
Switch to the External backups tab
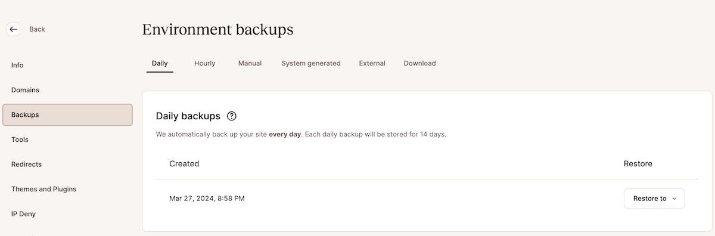[x=372, y=63]
